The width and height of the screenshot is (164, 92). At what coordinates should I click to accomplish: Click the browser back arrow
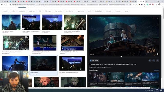(x=2, y=5)
